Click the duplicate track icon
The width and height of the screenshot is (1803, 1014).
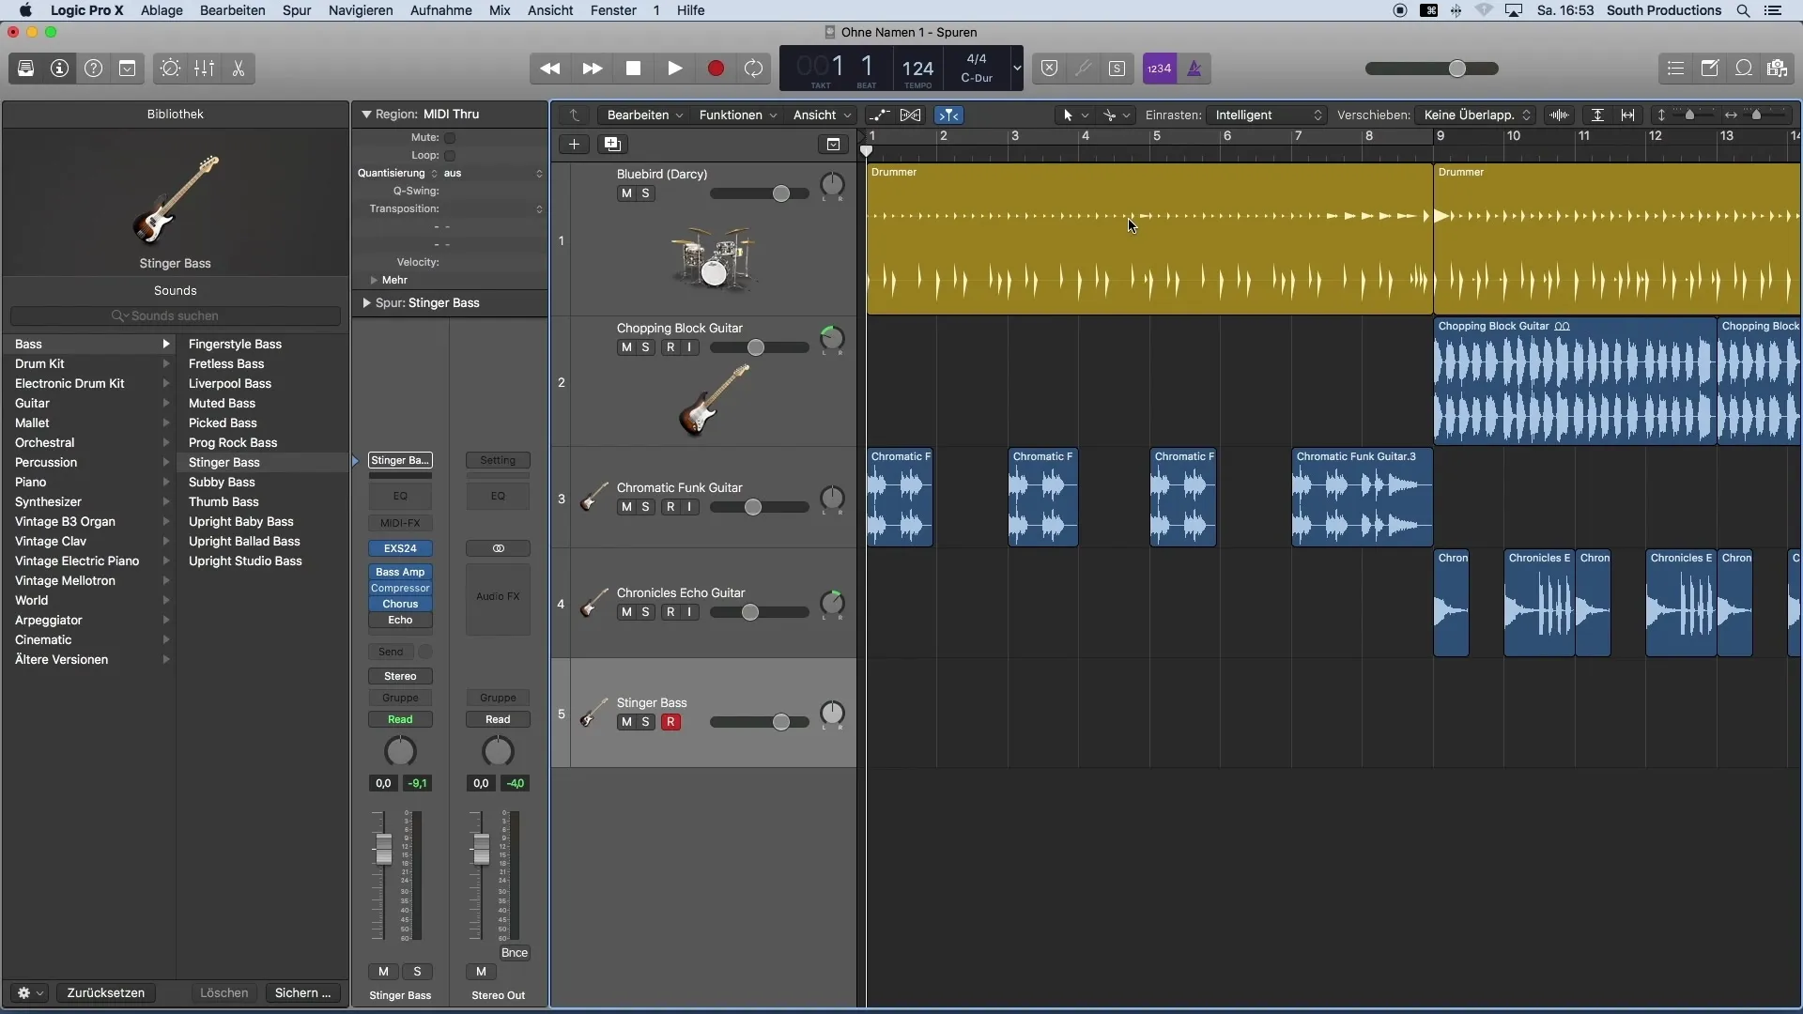pyautogui.click(x=612, y=145)
